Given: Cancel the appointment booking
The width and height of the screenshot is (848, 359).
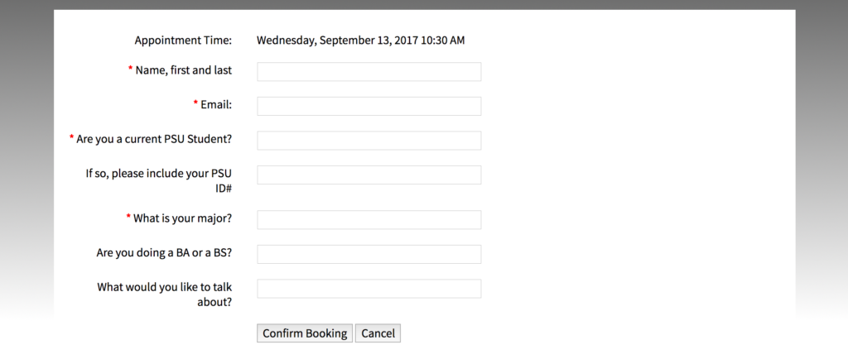Looking at the screenshot, I should tap(378, 333).
